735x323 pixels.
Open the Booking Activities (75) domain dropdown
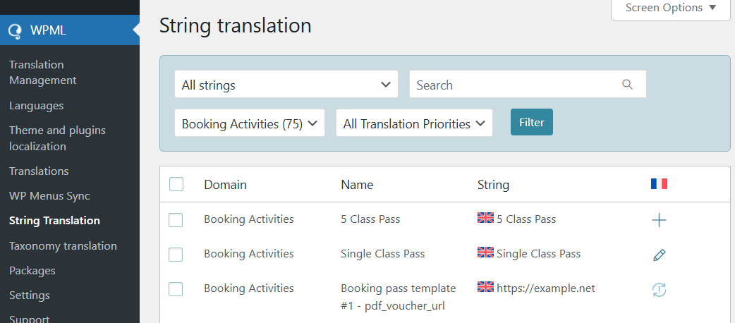click(x=250, y=123)
